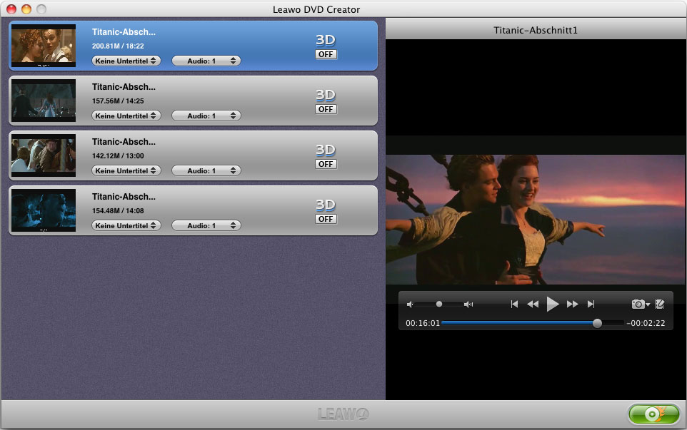Rewind the preview video
The image size is (687, 430).
pos(533,304)
